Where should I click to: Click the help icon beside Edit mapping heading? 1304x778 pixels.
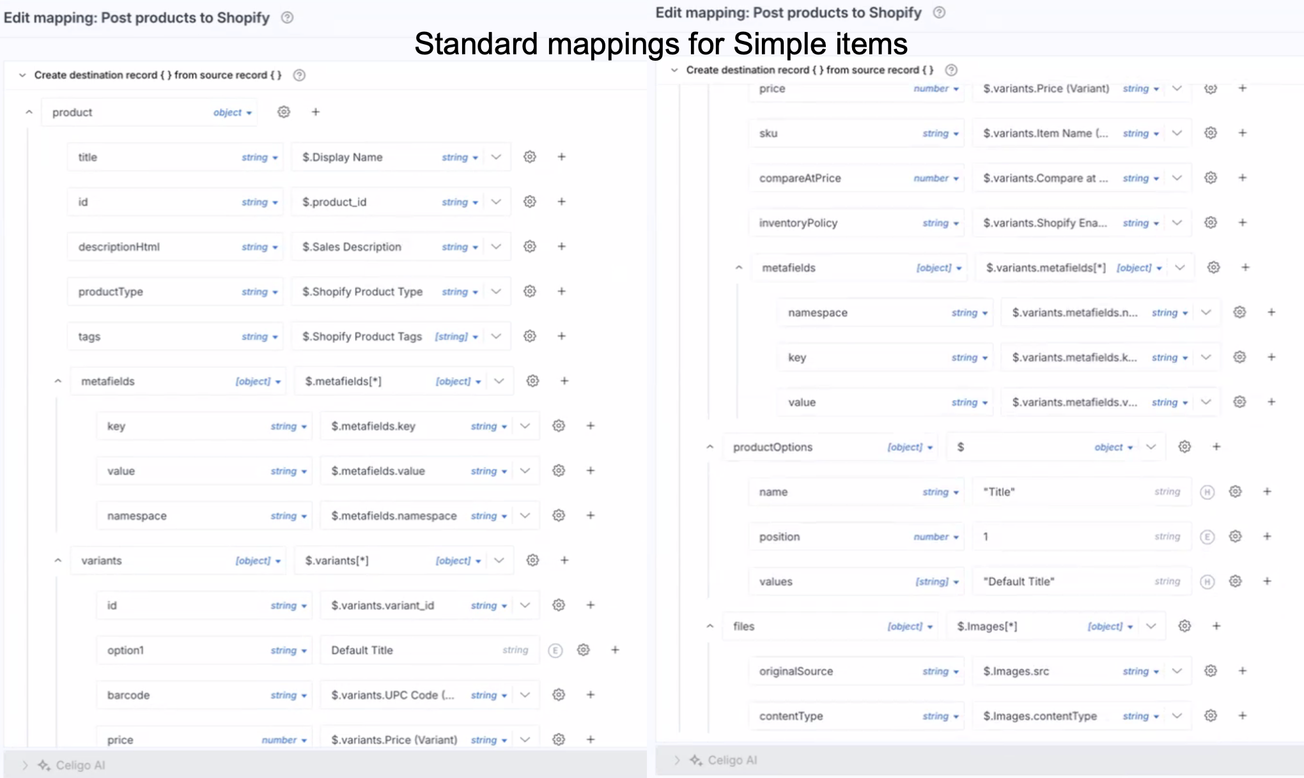pyautogui.click(x=286, y=18)
